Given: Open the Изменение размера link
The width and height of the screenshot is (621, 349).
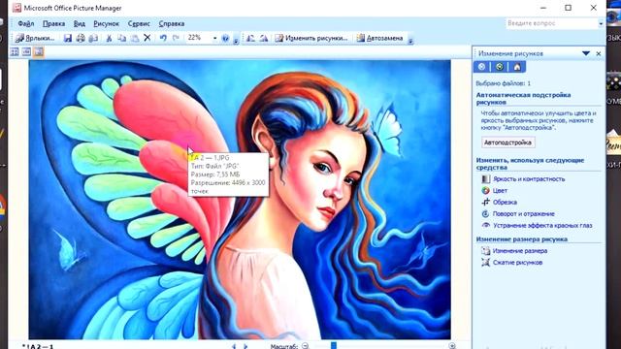Looking at the screenshot, I should pyautogui.click(x=520, y=251).
